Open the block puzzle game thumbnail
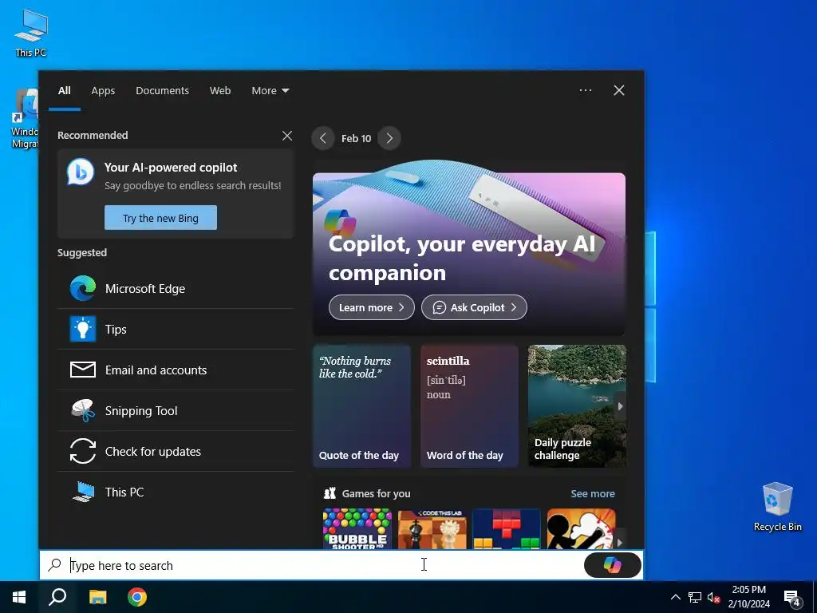 click(x=507, y=529)
